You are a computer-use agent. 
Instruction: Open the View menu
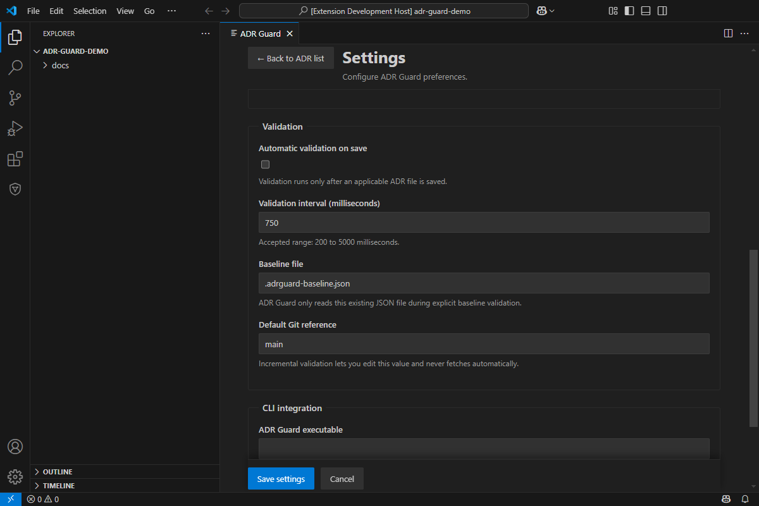tap(125, 11)
